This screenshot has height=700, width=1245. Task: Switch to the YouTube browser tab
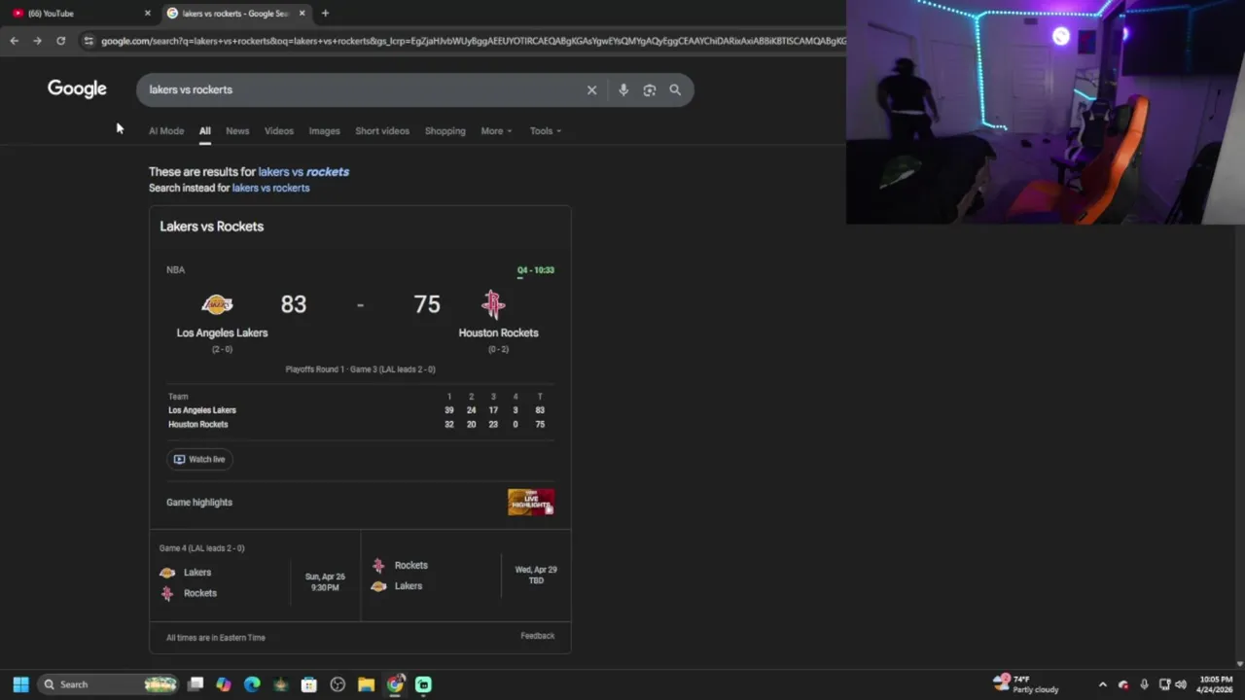78,13
